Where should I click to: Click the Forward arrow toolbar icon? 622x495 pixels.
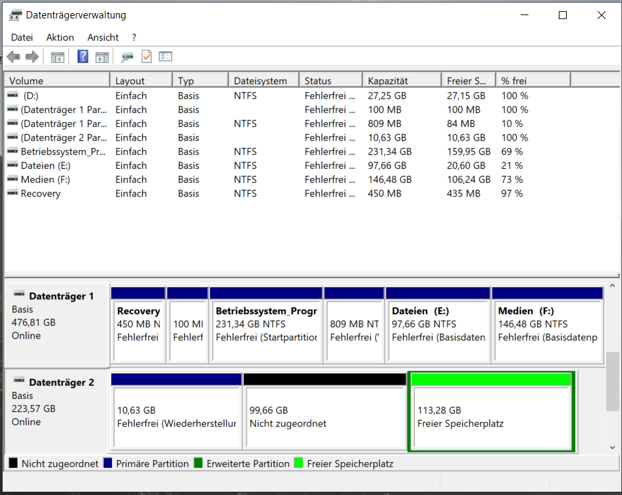(x=32, y=57)
